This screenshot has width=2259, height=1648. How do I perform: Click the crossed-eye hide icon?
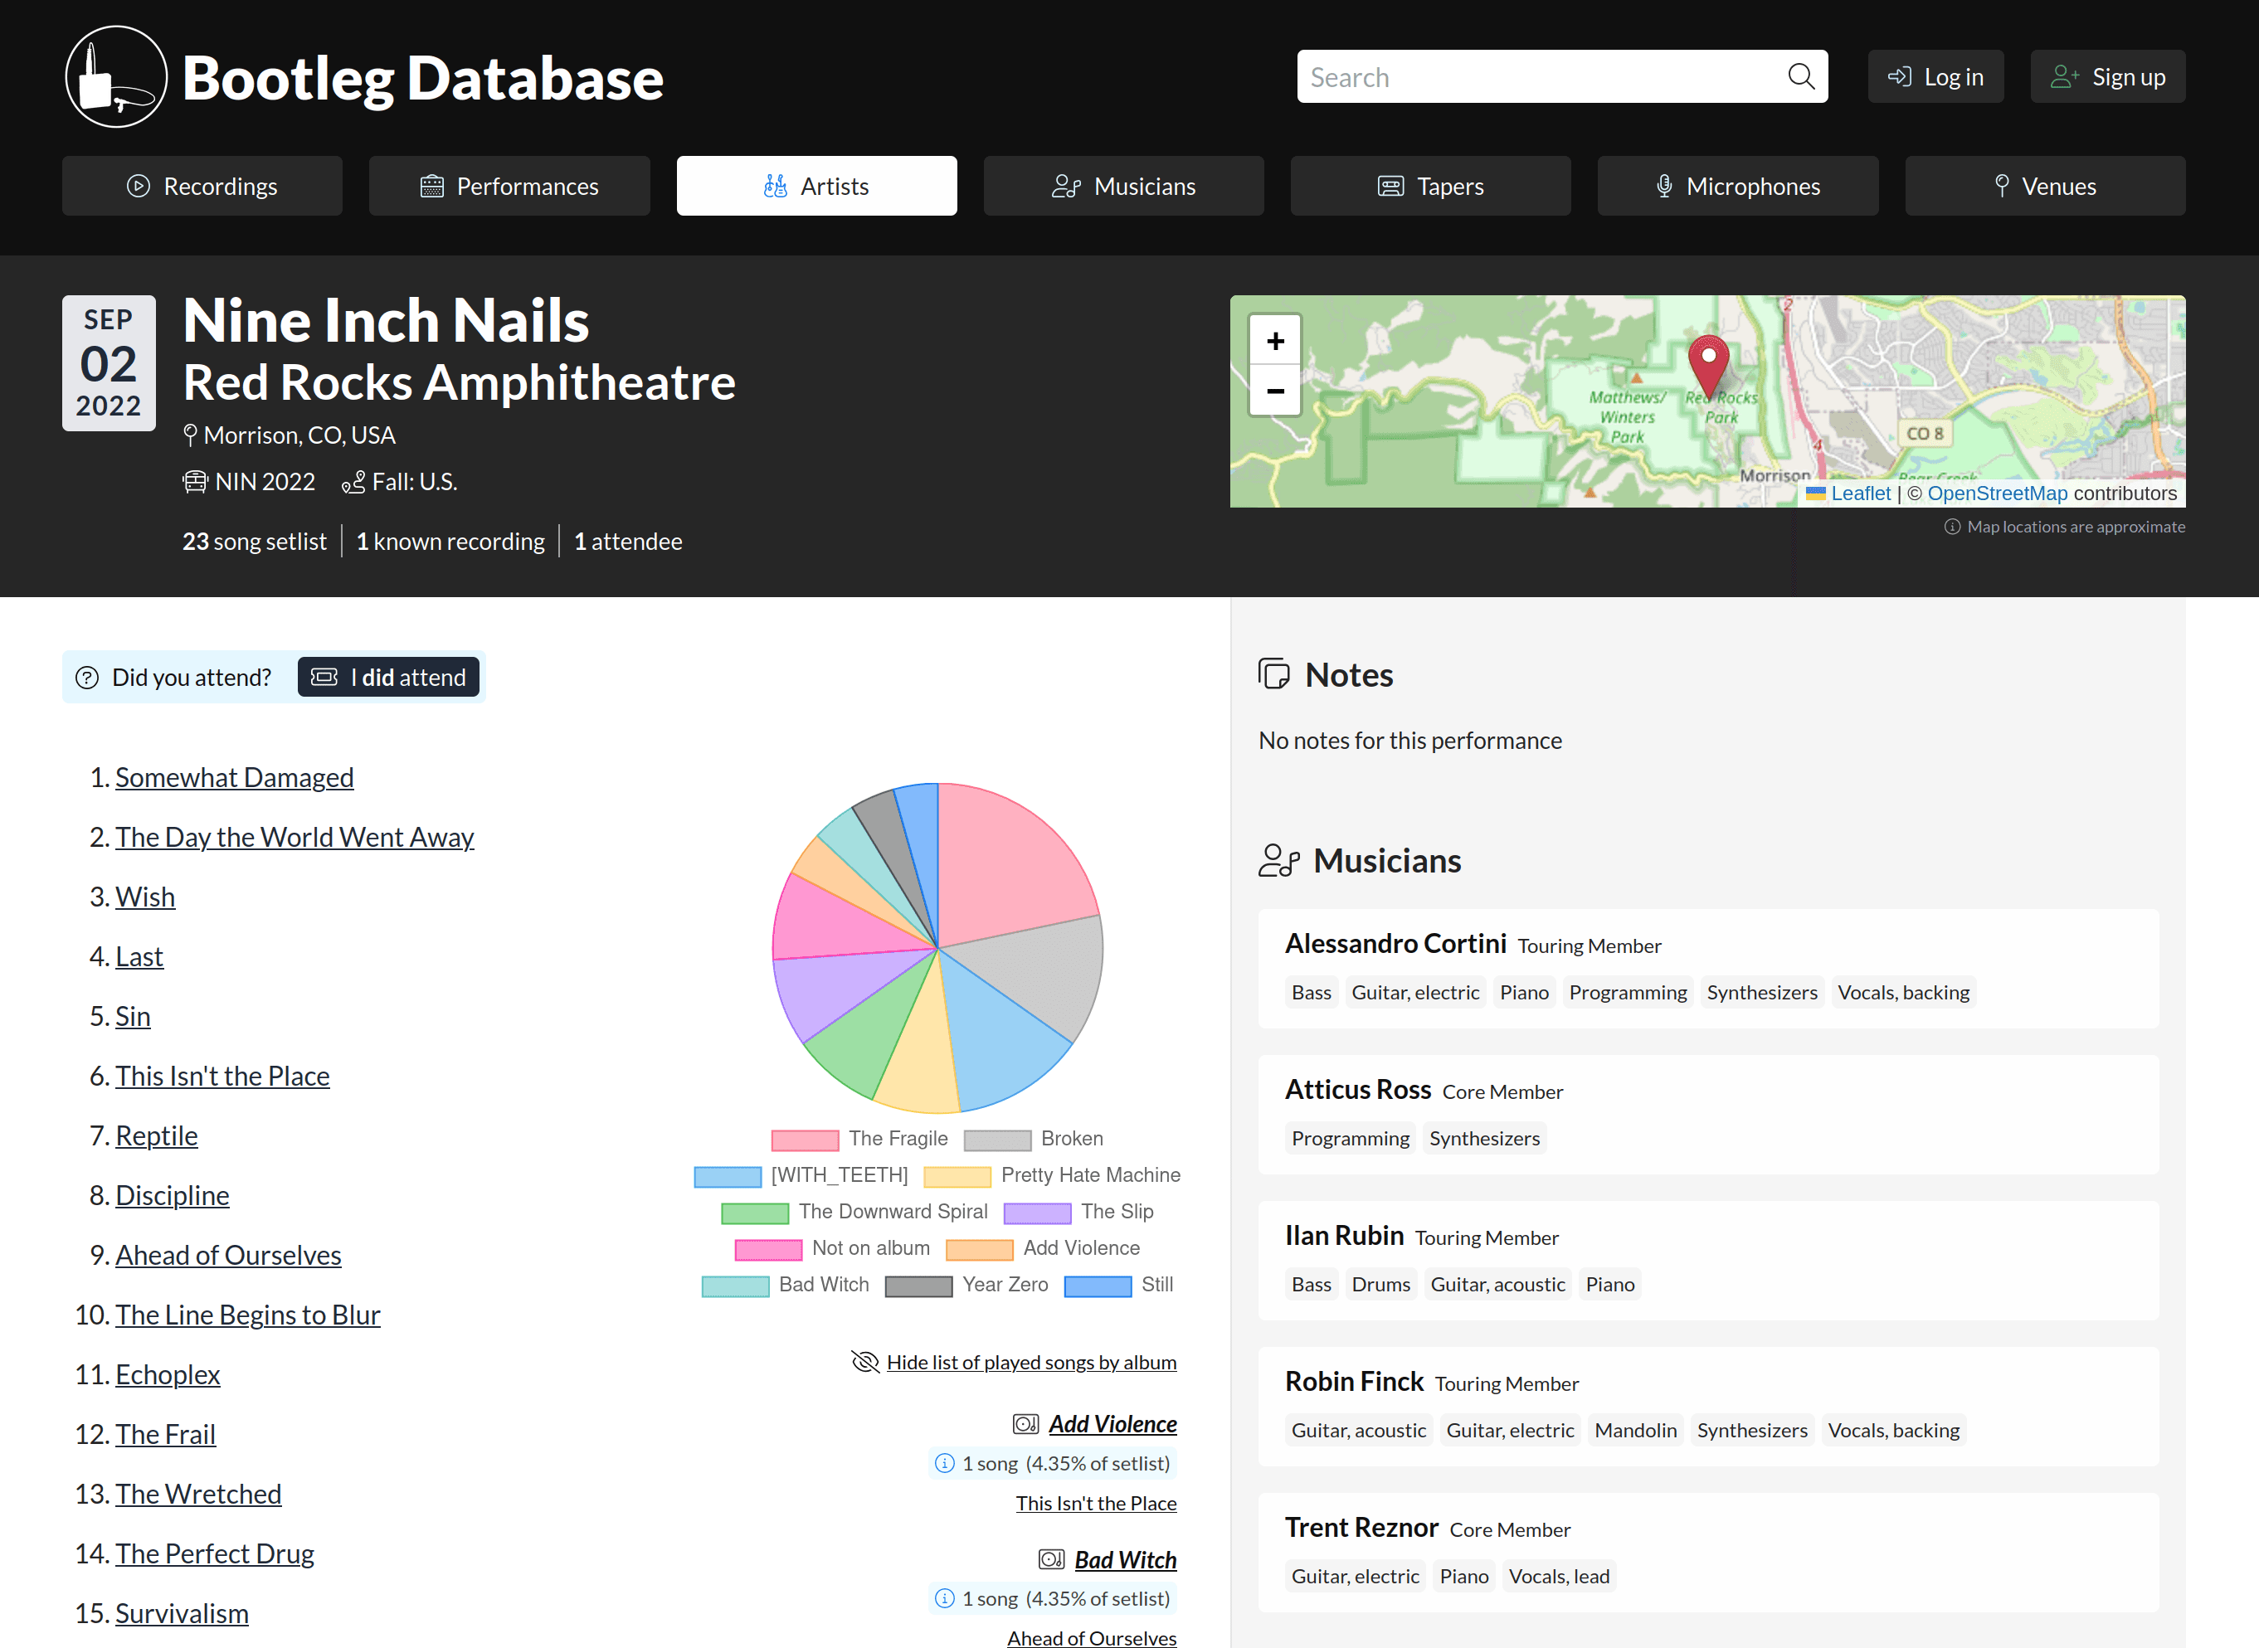(x=864, y=1362)
